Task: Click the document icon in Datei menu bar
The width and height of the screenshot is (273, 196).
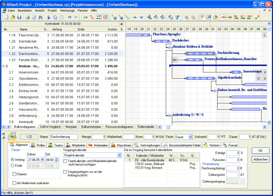Action: pyautogui.click(x=4, y=10)
